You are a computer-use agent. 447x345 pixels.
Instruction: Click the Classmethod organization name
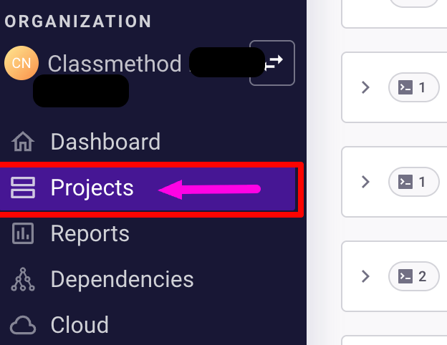pos(115,64)
